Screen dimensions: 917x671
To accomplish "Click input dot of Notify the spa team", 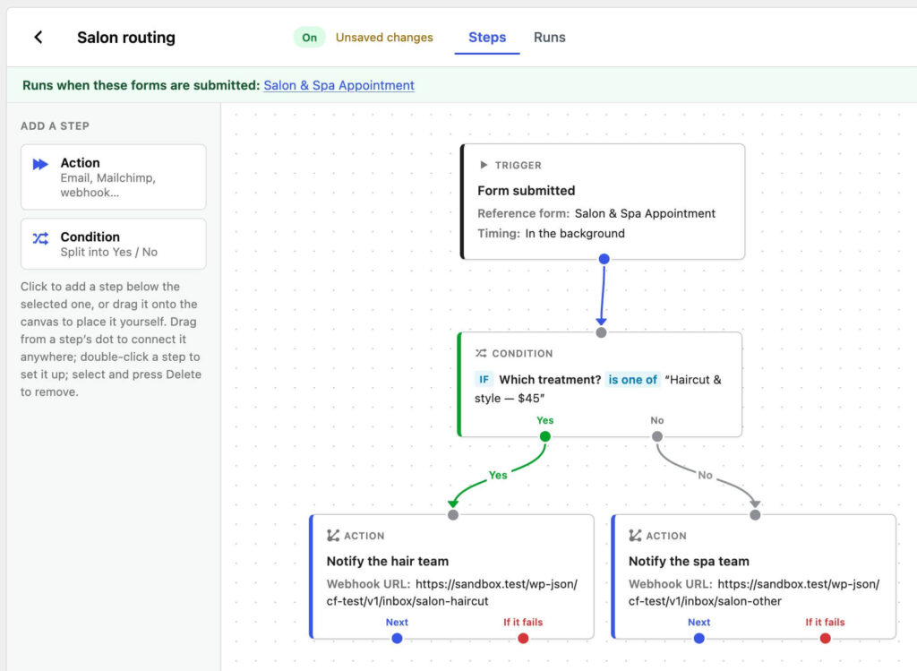I will [755, 515].
